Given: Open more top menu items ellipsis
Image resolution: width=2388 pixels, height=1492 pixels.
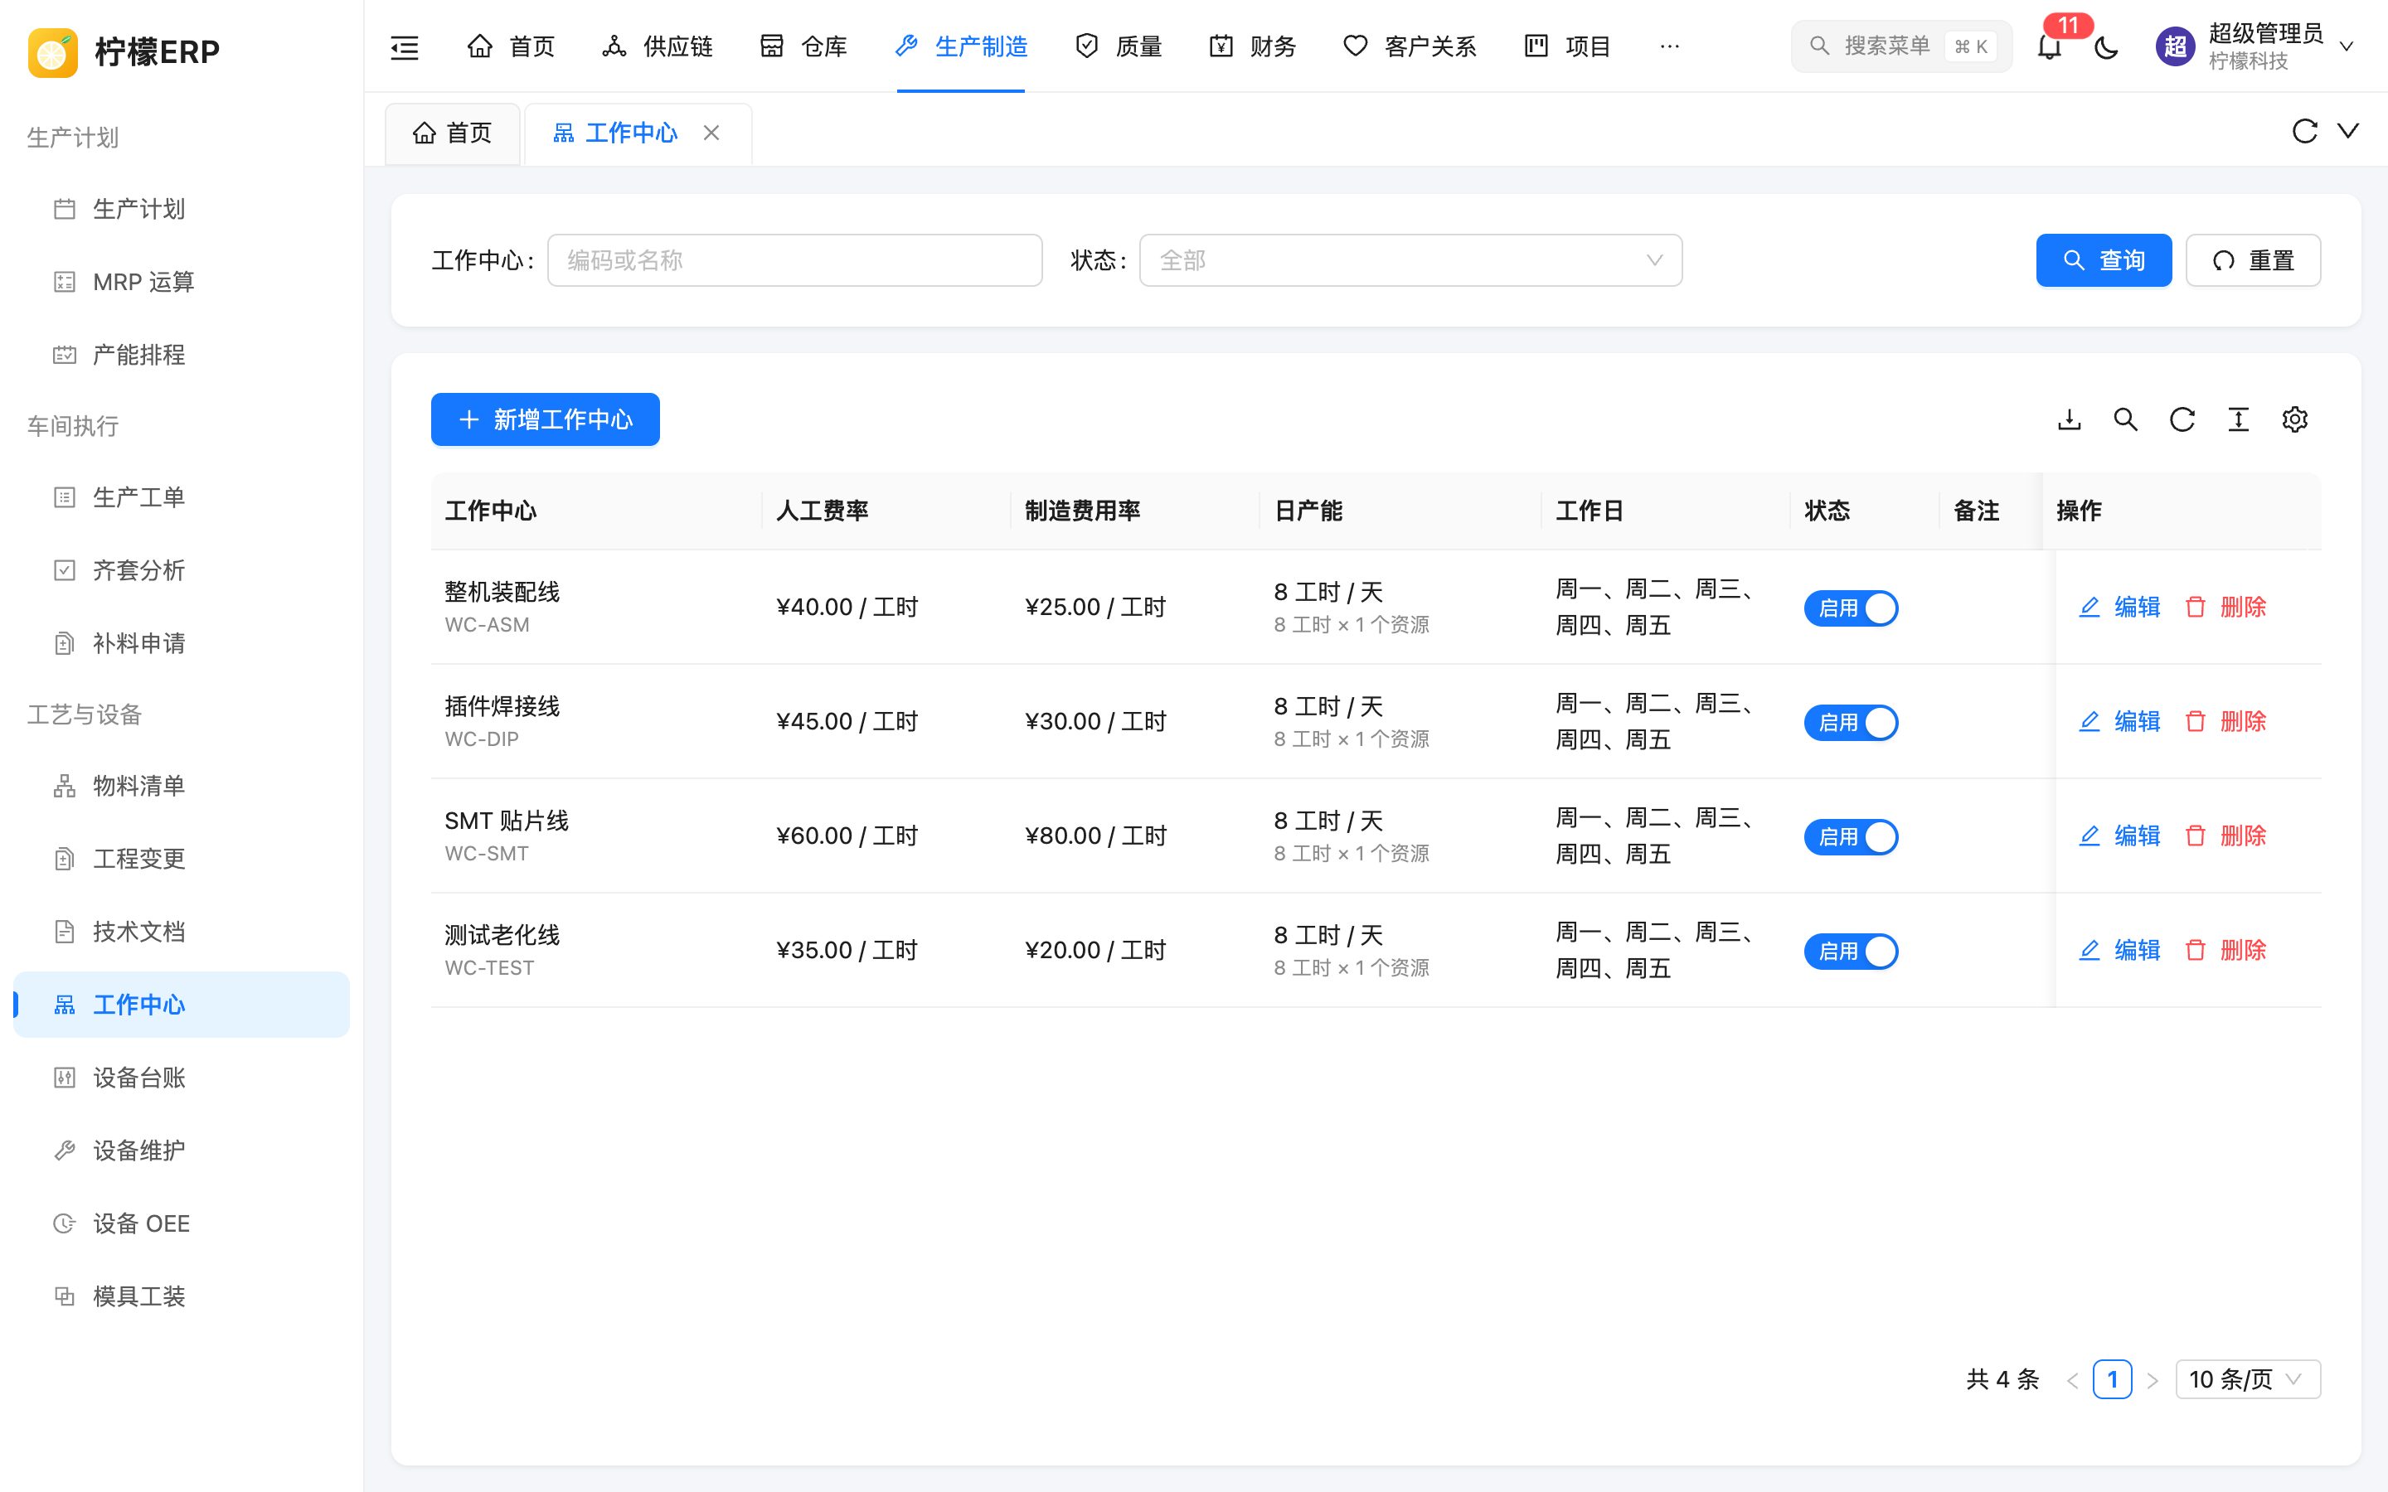Looking at the screenshot, I should (x=1670, y=46).
